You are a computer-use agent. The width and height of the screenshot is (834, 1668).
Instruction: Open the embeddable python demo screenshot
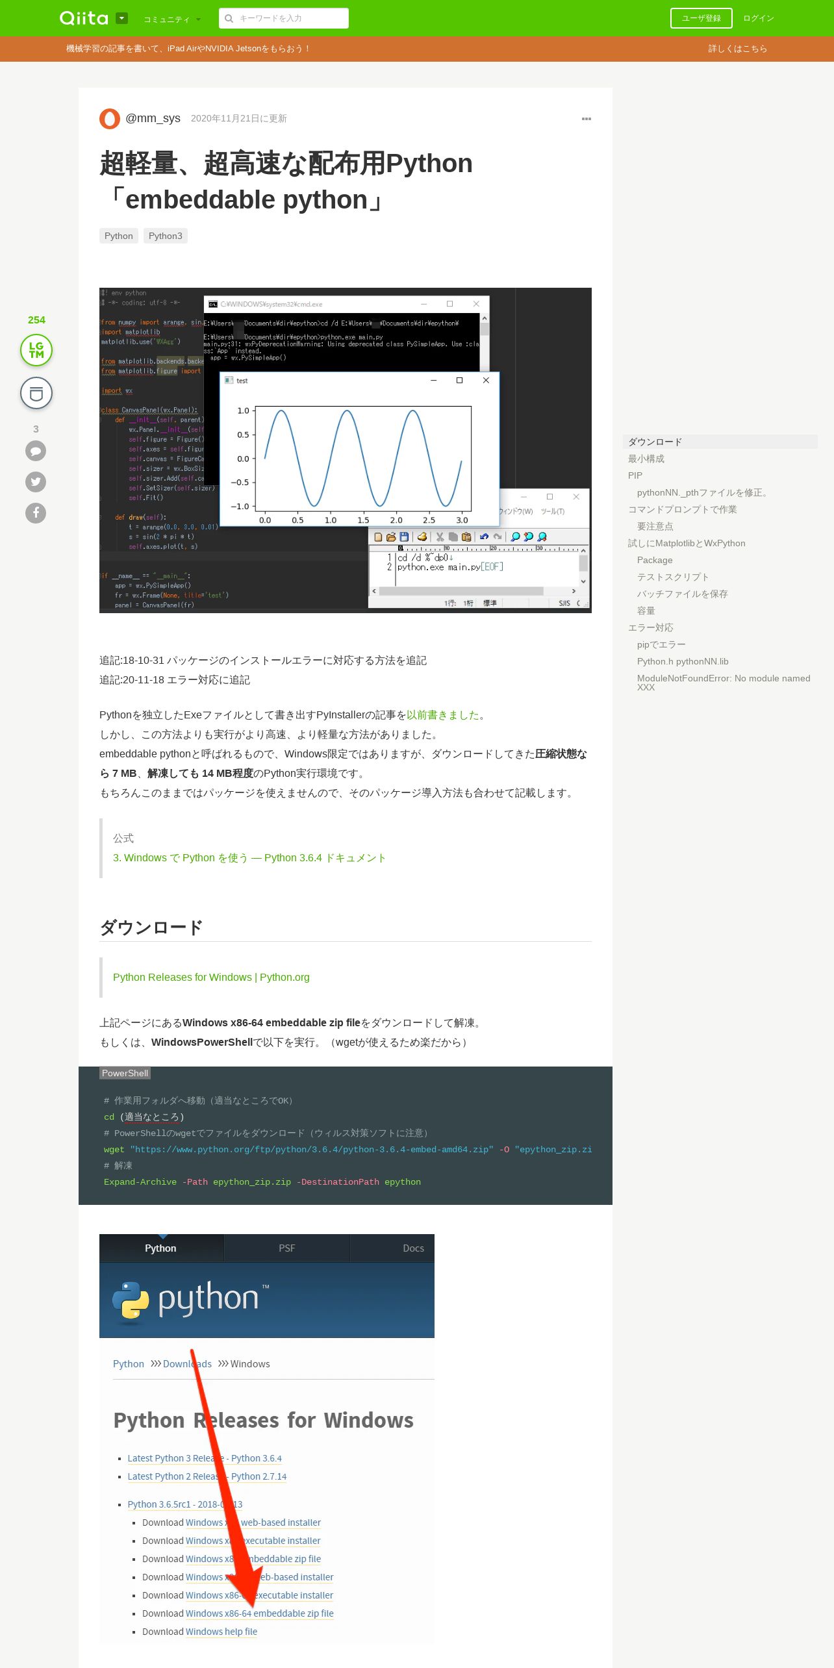(x=346, y=450)
